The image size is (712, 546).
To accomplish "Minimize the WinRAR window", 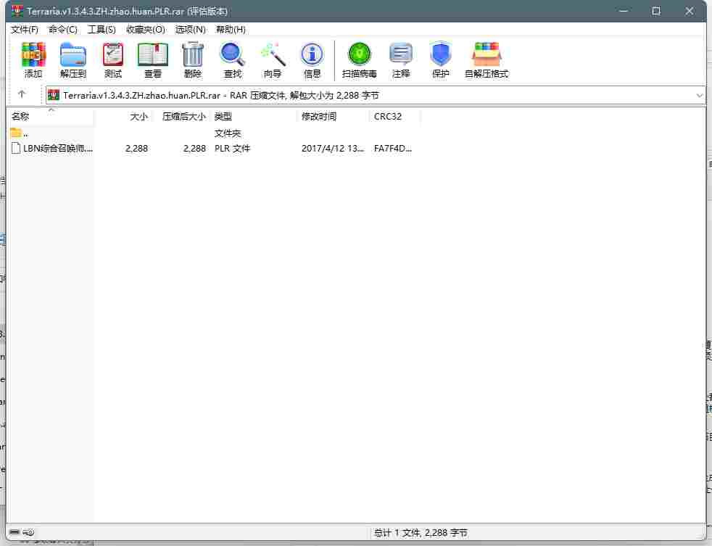I will (x=624, y=11).
